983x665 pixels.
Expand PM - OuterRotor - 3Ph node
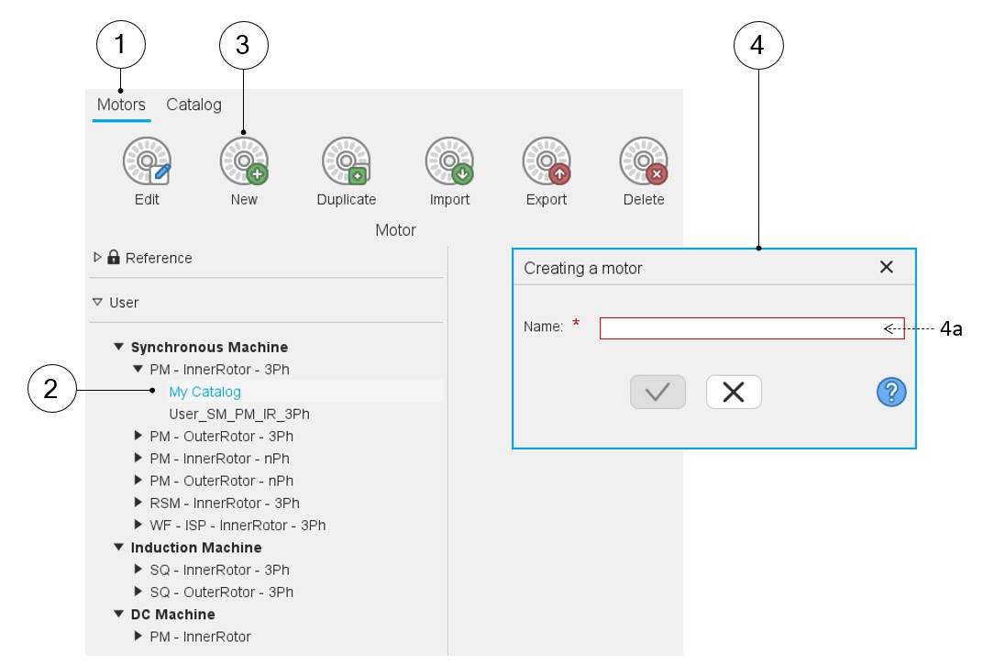[138, 437]
